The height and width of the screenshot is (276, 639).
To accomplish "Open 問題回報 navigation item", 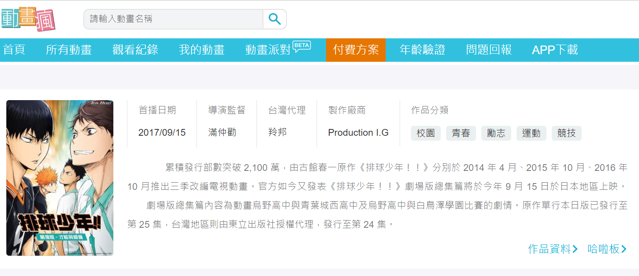I will point(489,50).
